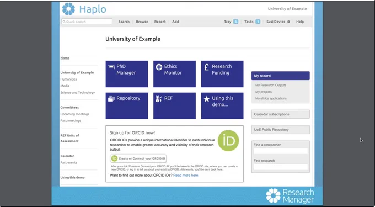Open University of Example sidebar link

point(77,72)
